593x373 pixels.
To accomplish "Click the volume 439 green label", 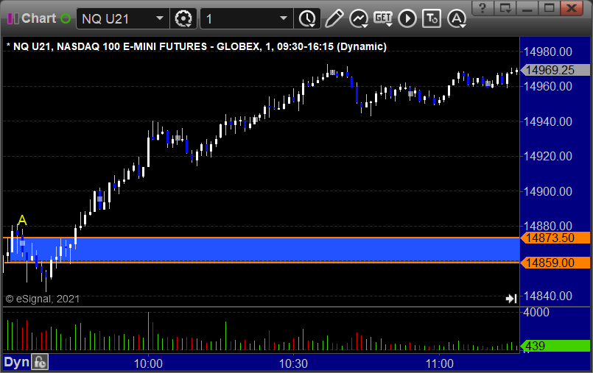I will coord(555,346).
